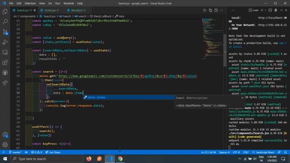Open the Run menu

58,3
